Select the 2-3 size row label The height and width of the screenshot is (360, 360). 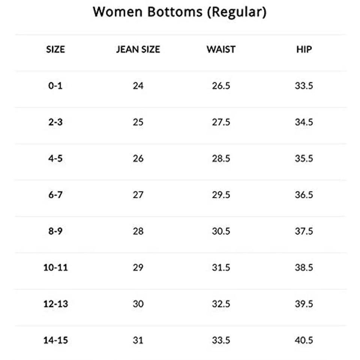pyautogui.click(x=55, y=122)
